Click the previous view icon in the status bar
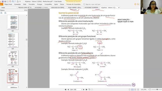The width and height of the screenshot is (162, 91). [x=89, y=89]
